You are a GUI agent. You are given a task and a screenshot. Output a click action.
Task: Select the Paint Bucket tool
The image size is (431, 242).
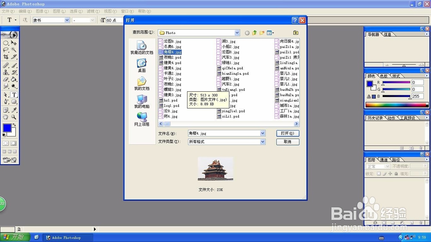click(x=14, y=79)
